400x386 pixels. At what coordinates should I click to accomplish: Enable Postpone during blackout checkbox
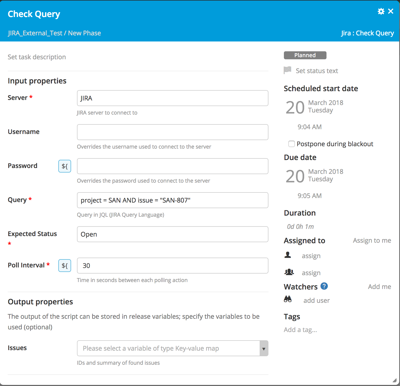[x=292, y=144]
